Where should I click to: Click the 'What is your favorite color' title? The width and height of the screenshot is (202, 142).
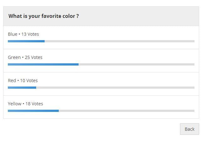coord(43,16)
